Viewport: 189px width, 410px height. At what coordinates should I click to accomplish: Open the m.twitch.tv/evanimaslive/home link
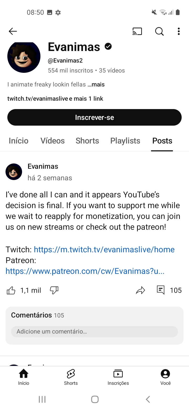click(x=104, y=250)
